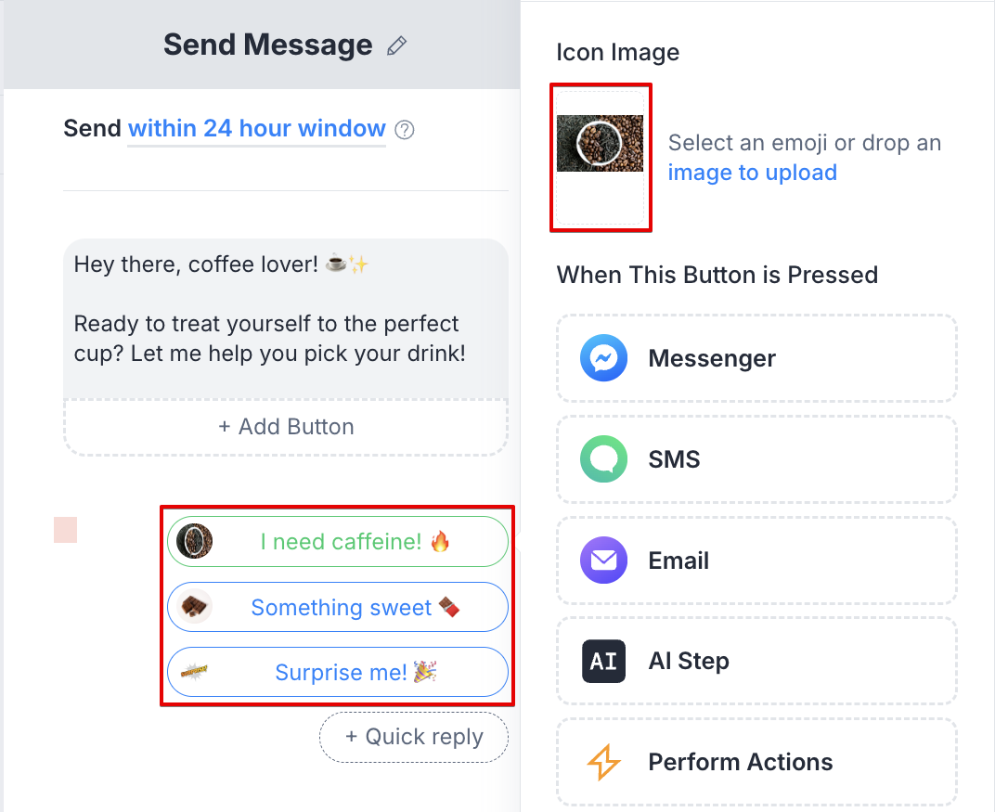Click the chocolate icon on Something sweet
This screenshot has height=812, width=995.
195,607
